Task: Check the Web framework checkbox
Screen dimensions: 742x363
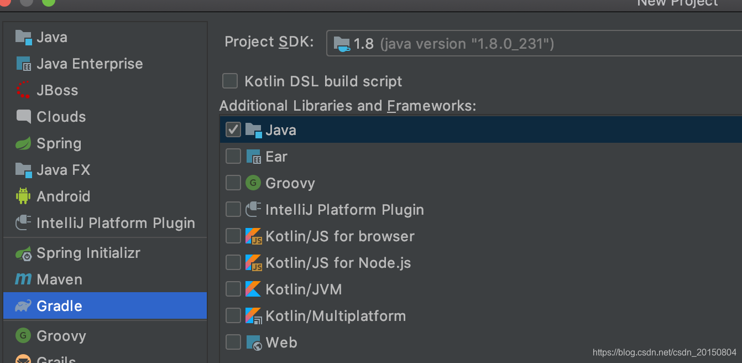Action: coord(233,343)
